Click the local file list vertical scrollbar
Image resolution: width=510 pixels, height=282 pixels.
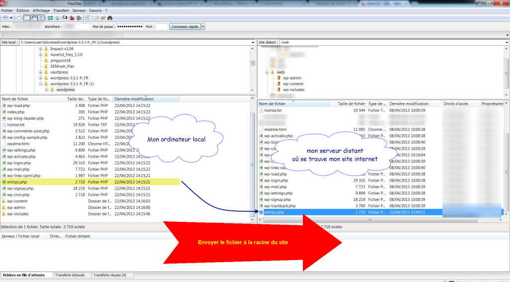(x=253, y=165)
